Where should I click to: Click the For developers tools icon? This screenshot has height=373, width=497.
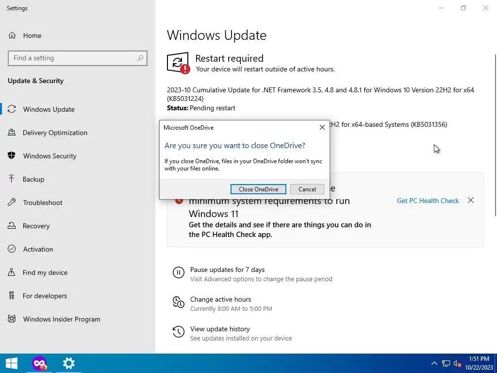click(x=12, y=296)
